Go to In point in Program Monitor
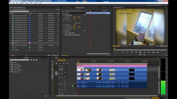 (132, 53)
